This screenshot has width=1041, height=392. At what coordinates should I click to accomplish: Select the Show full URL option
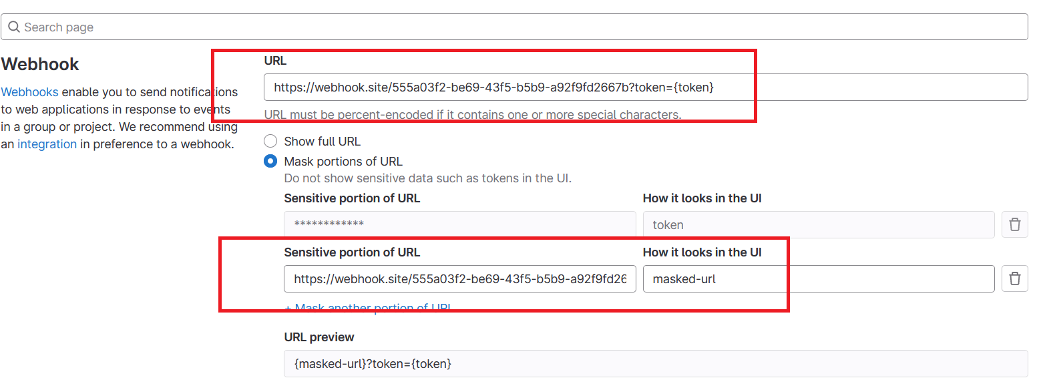click(270, 142)
